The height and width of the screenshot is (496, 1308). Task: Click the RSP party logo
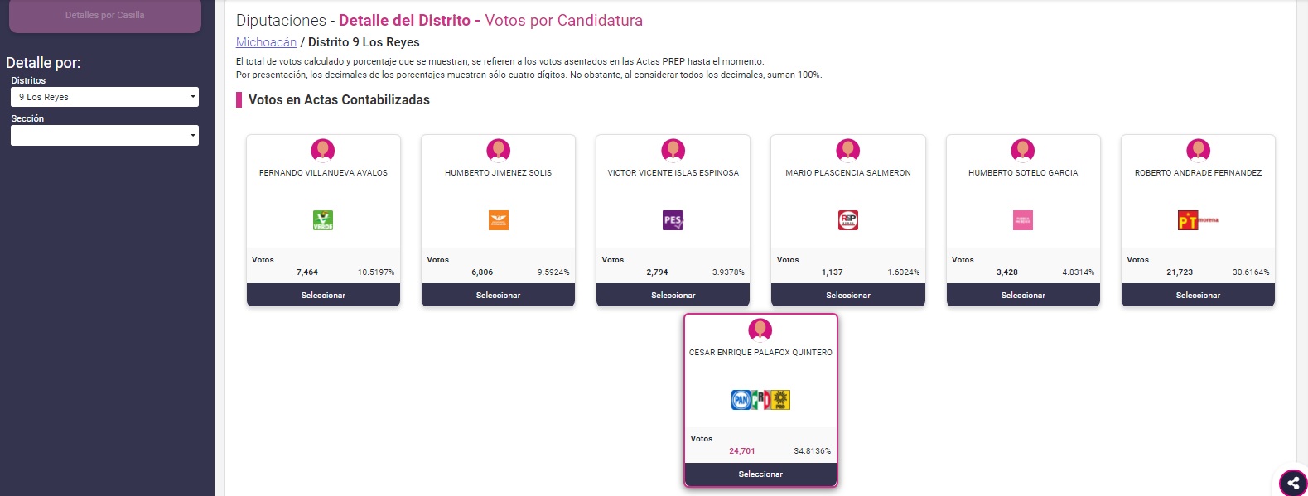click(x=848, y=220)
